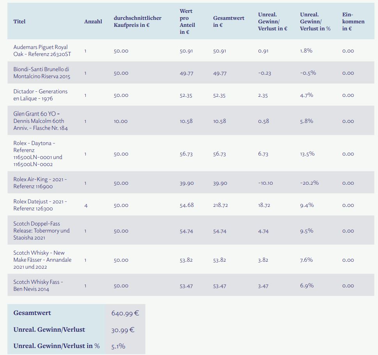Select the -20.2% percentage cell

pyautogui.click(x=309, y=183)
